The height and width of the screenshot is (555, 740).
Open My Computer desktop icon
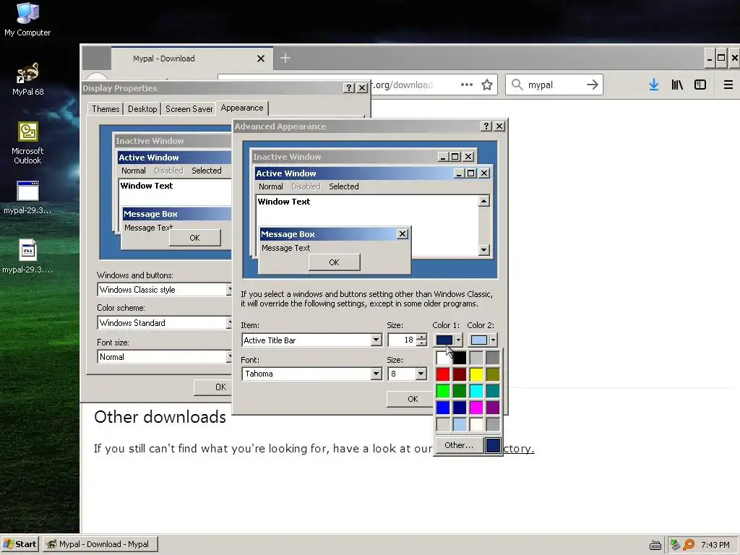coord(27,20)
